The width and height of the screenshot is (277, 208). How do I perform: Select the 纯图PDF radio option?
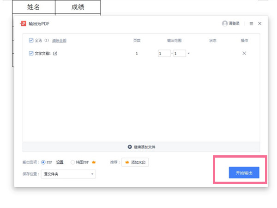(72, 162)
